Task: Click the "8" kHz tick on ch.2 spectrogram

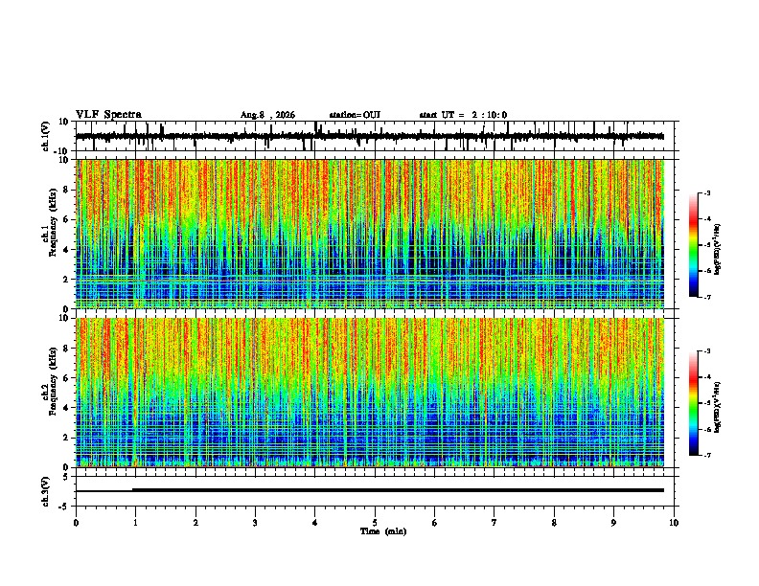Action: pyautogui.click(x=66, y=349)
